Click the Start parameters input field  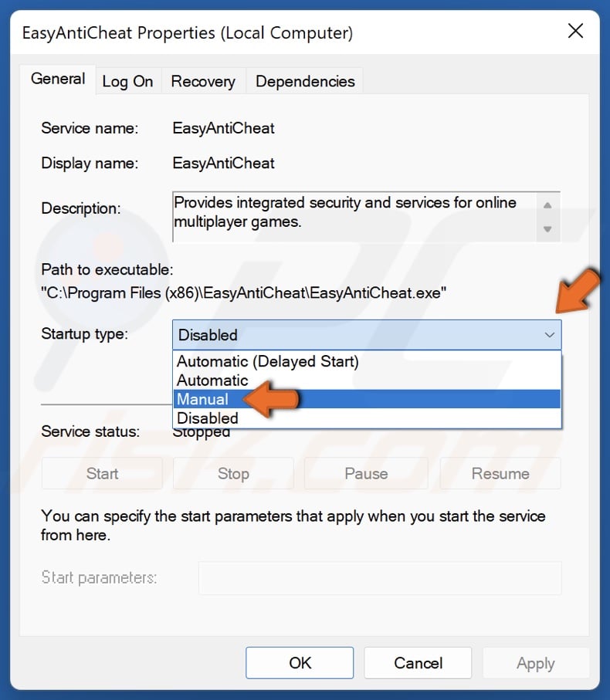click(x=380, y=577)
